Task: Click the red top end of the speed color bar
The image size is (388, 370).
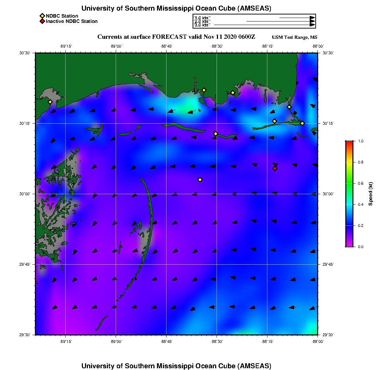Action: point(350,143)
